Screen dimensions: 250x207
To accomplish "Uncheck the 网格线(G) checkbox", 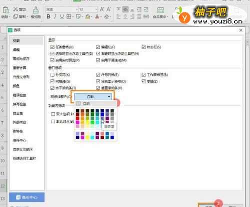I will click(x=52, y=81).
